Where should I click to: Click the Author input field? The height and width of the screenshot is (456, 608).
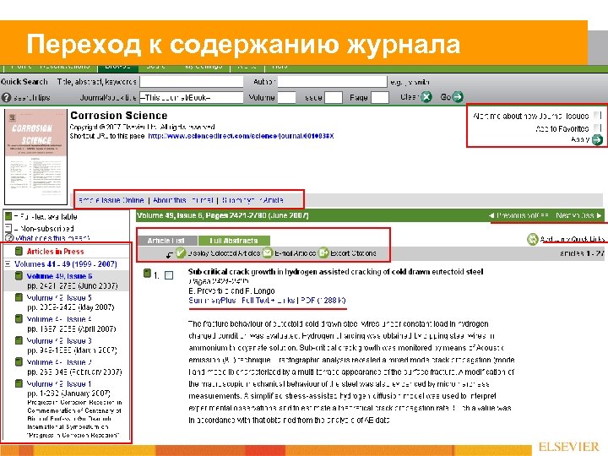pyautogui.click(x=333, y=82)
